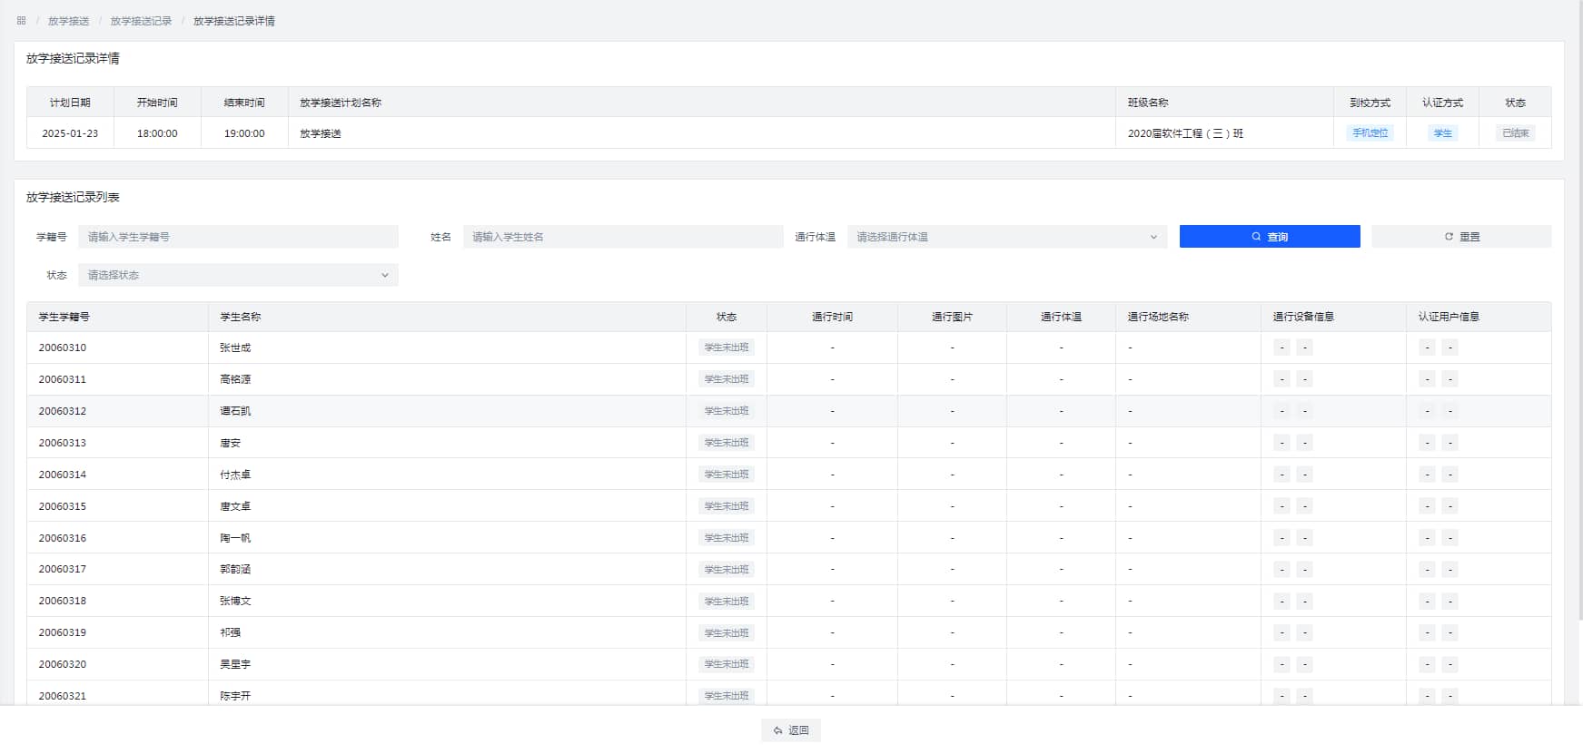The image size is (1583, 754).
Task: Click student name 陶一帆
Action: coord(235,538)
